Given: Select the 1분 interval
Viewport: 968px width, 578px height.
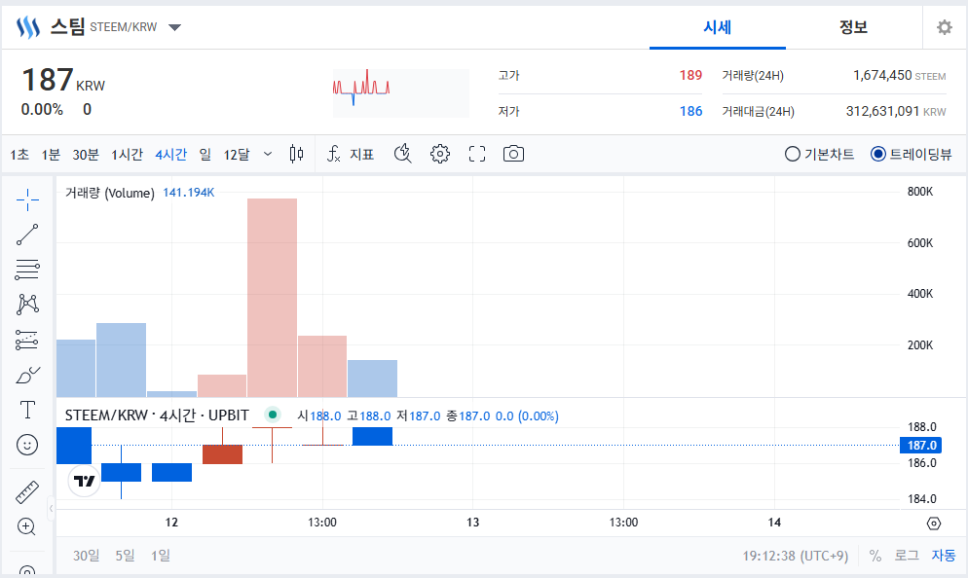Looking at the screenshot, I should [x=51, y=154].
